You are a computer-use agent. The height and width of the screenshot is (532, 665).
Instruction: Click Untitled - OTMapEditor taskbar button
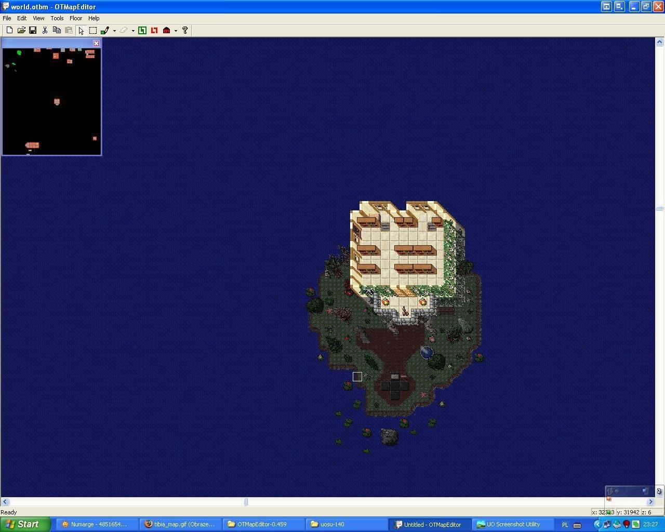pos(430,524)
